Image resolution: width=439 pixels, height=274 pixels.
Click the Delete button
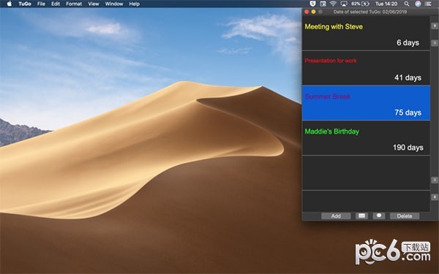[x=405, y=216]
